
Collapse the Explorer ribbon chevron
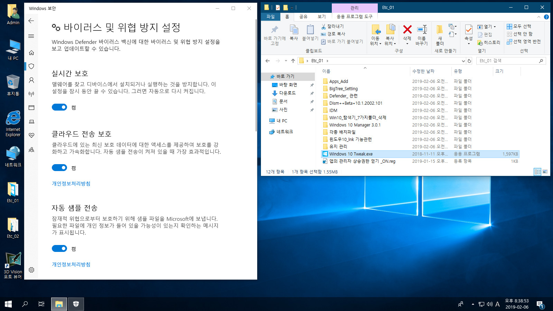click(539, 17)
